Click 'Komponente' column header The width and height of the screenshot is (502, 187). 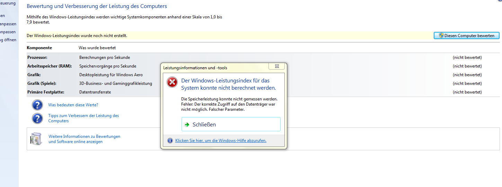(39, 48)
